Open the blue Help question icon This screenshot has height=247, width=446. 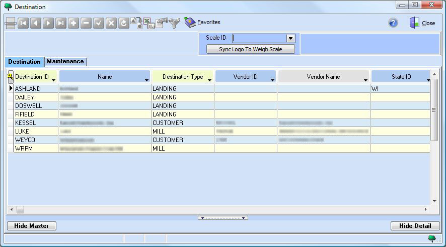coord(393,23)
